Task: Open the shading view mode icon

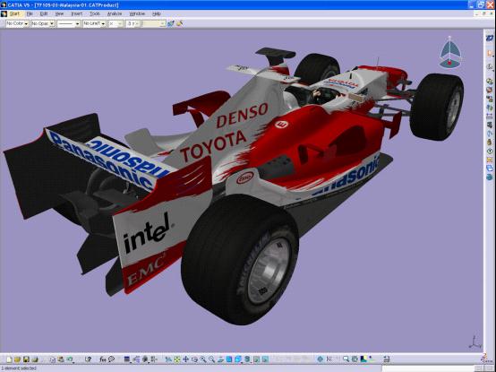Action: pos(247,359)
